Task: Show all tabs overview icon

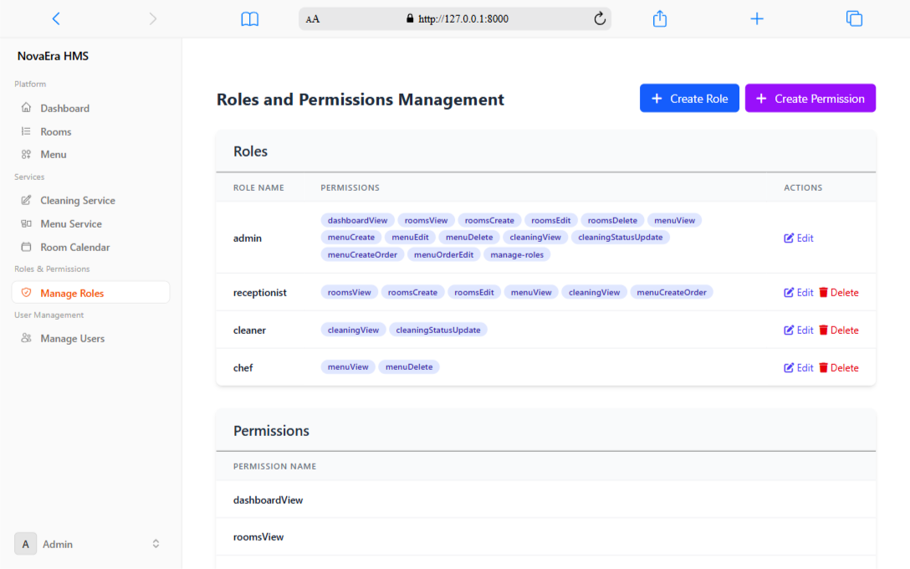Action: tap(854, 18)
